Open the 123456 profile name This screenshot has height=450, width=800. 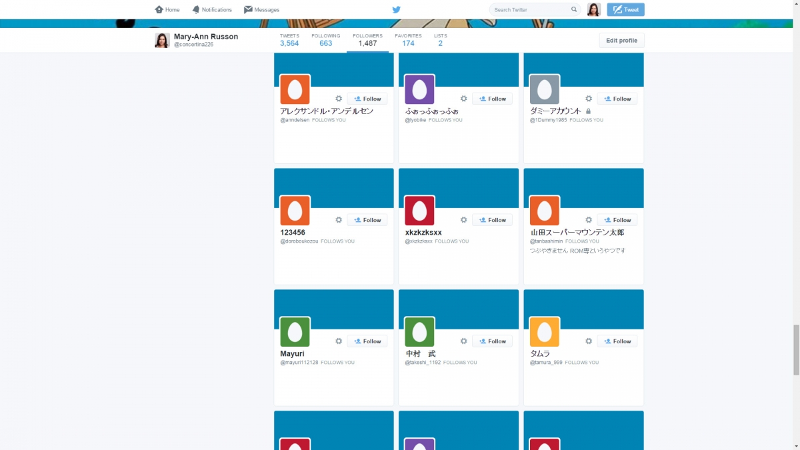(x=293, y=233)
